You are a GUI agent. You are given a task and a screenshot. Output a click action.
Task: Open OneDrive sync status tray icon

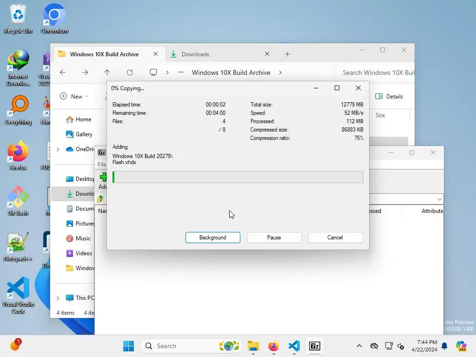pos(374,346)
